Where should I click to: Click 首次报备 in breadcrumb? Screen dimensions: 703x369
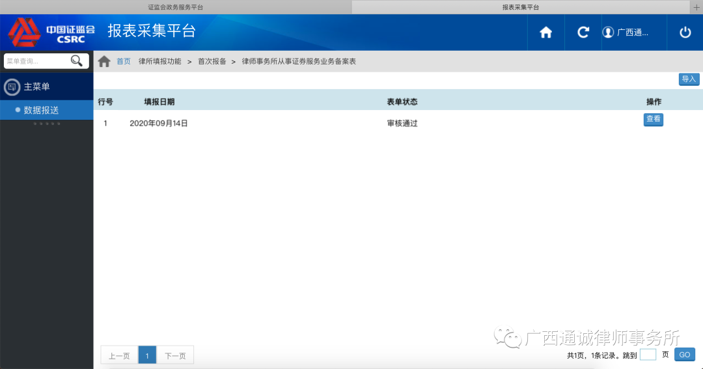pyautogui.click(x=212, y=61)
